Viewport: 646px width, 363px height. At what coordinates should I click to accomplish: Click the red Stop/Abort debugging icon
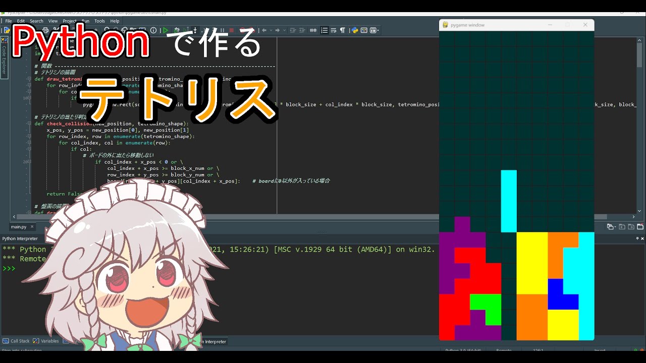(x=232, y=30)
